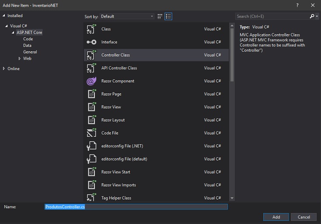The height and width of the screenshot is (224, 321).
Task: Select the Controller Class text
Action: click(x=115, y=55)
